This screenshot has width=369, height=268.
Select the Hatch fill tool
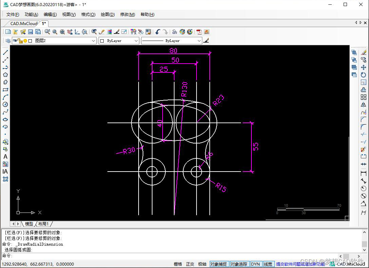click(x=5, y=179)
